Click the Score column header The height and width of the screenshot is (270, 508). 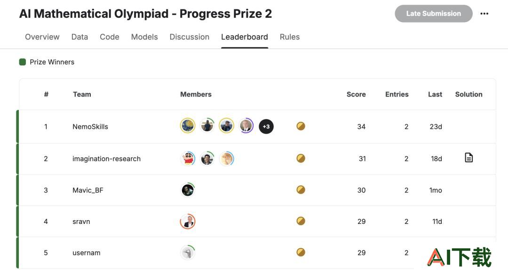pos(356,95)
